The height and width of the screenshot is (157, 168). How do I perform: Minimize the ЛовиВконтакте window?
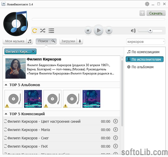(x=153, y=4)
